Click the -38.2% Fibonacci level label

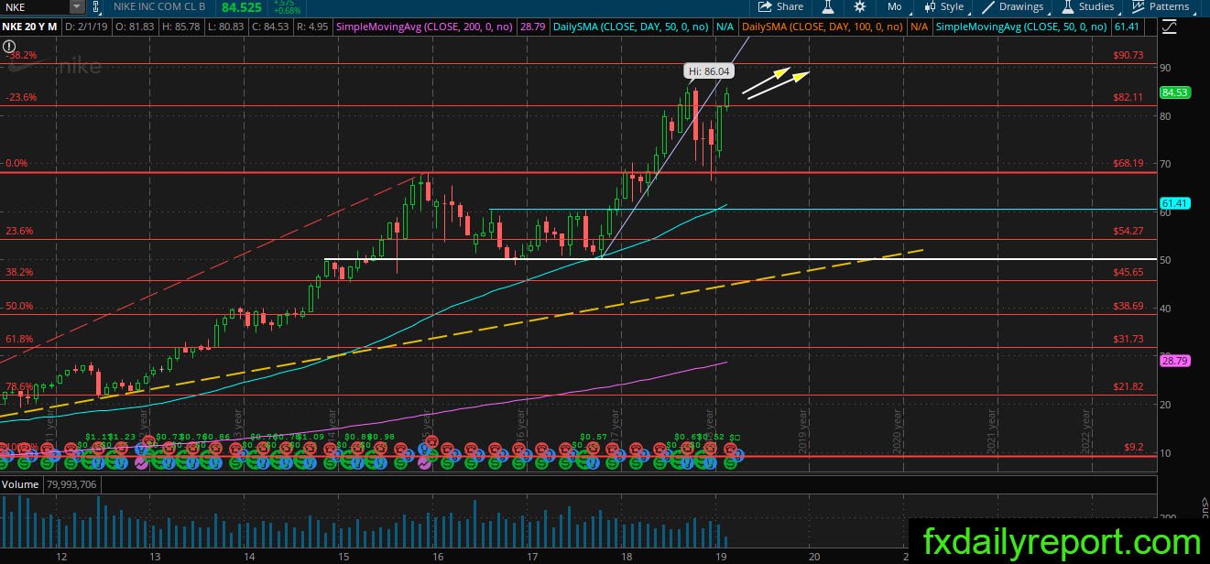tap(21, 55)
